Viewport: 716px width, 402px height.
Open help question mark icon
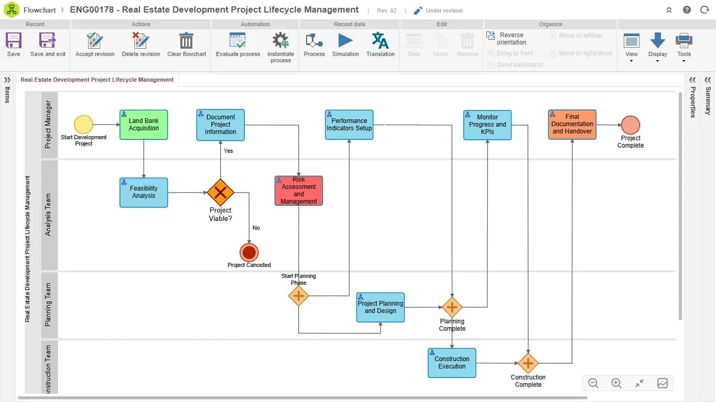[687, 10]
